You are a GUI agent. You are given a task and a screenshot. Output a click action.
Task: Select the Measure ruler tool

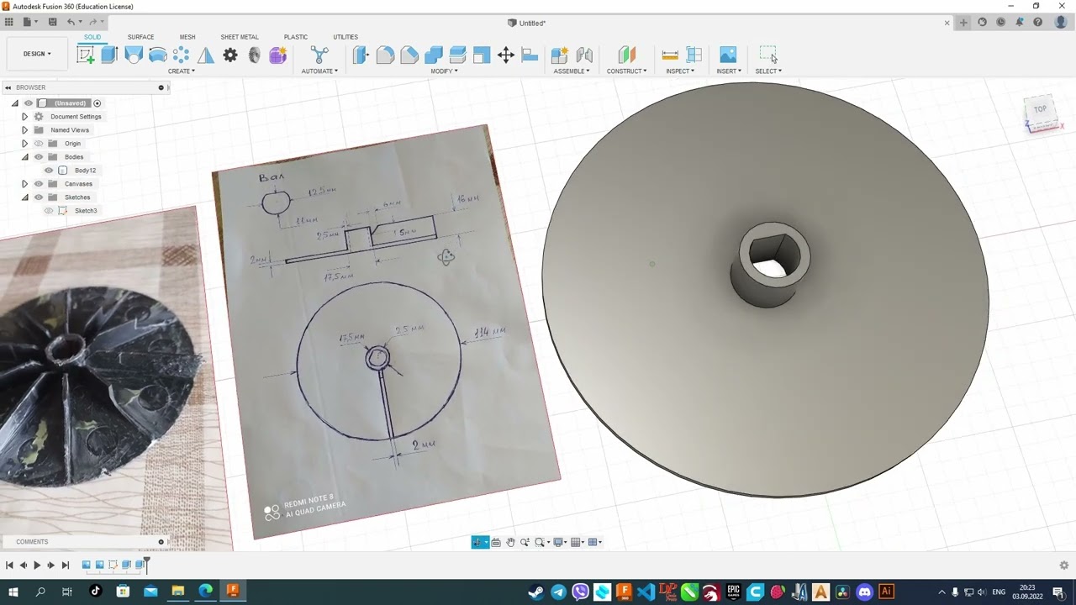(670, 55)
